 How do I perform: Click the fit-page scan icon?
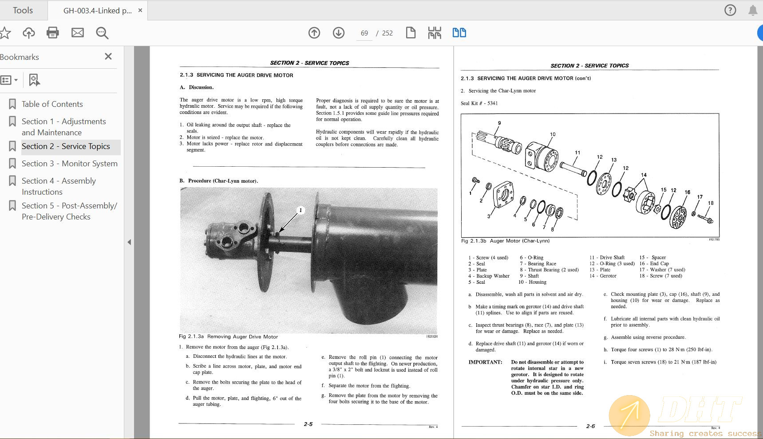(435, 33)
